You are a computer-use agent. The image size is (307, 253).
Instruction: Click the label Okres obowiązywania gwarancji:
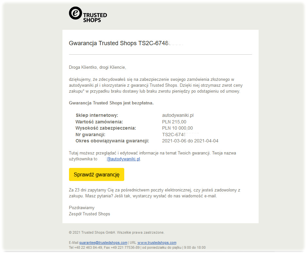click(x=112, y=141)
